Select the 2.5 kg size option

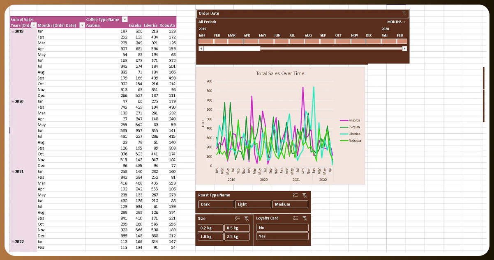[x=237, y=237]
